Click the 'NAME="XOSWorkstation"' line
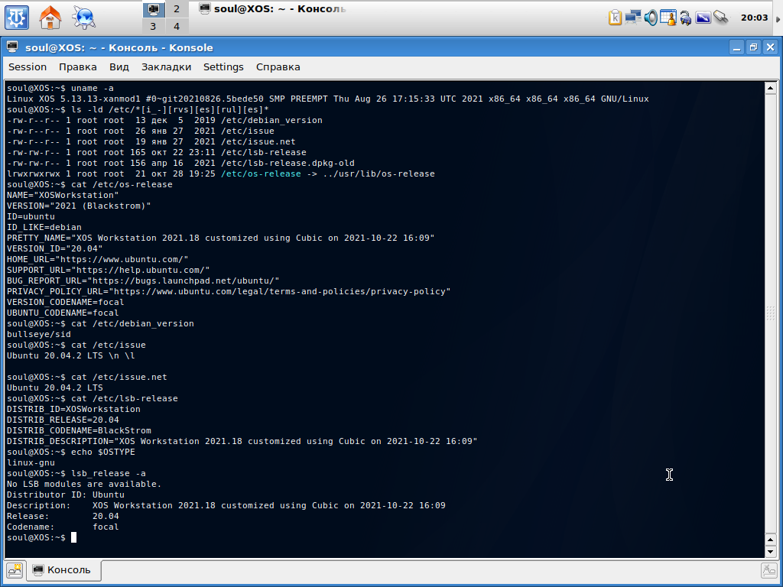783x587 pixels. point(63,195)
